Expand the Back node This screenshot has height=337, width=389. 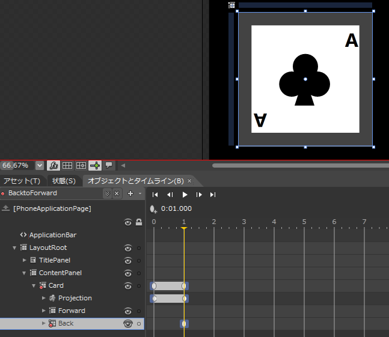click(44, 323)
